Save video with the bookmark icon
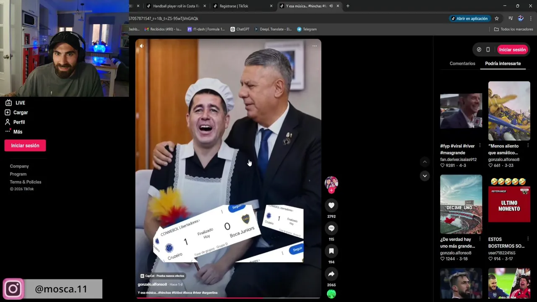This screenshot has width=537, height=302. click(x=331, y=251)
